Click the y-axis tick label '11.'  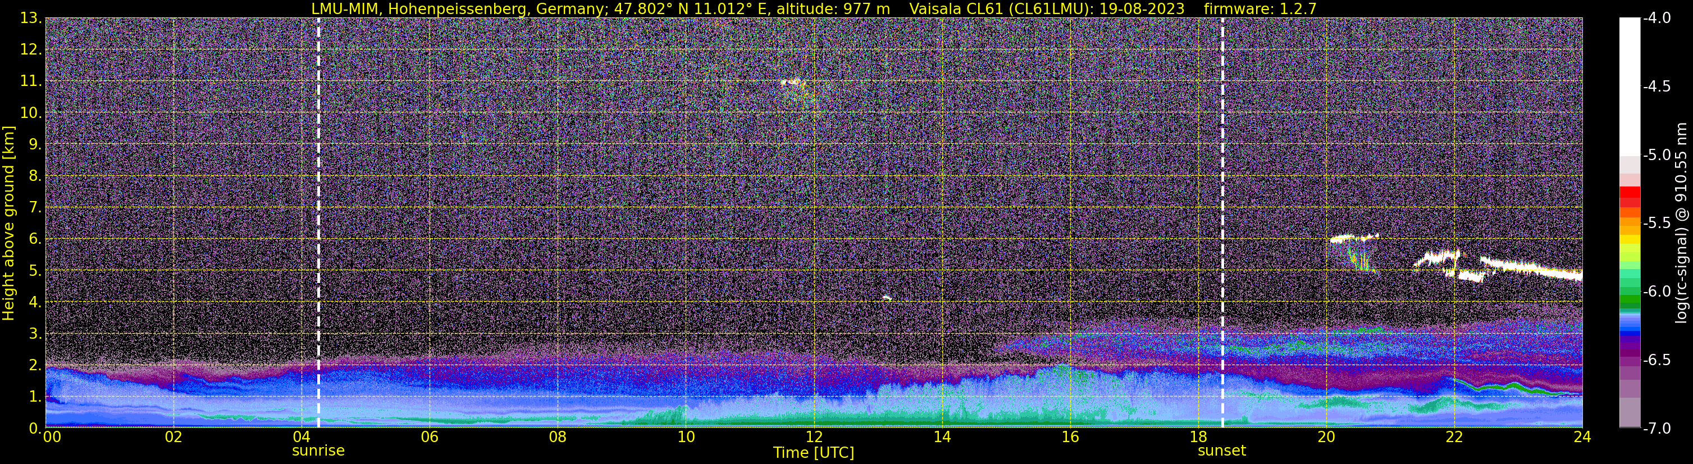[31, 81]
